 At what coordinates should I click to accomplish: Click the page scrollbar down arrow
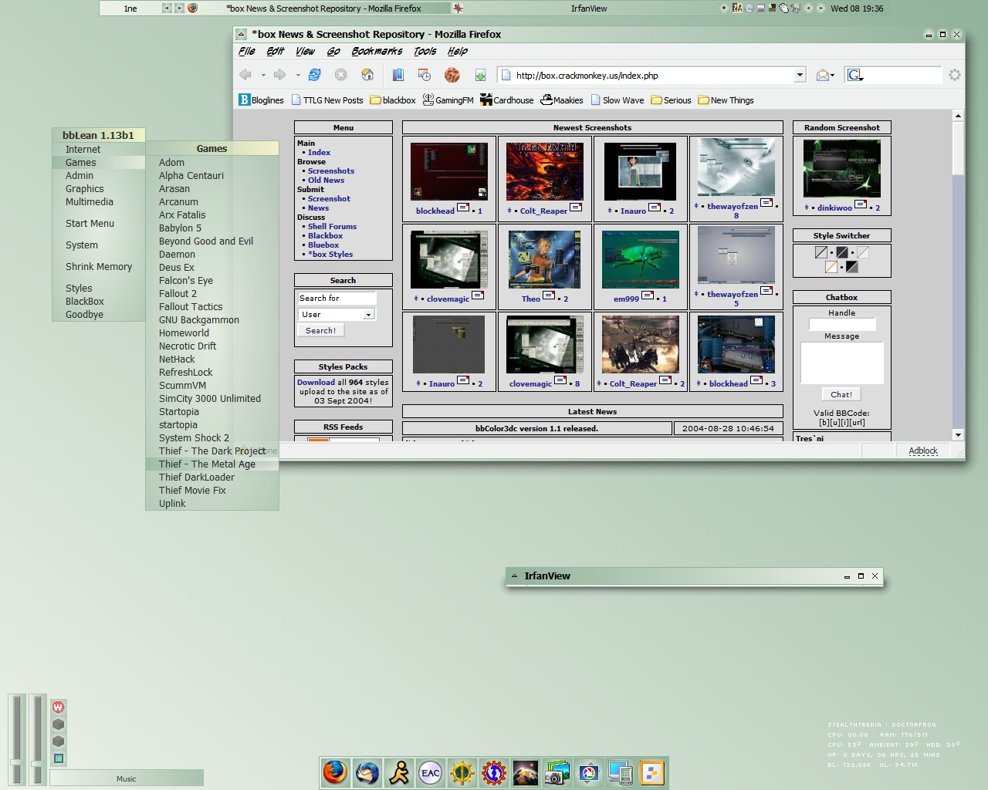tap(958, 435)
